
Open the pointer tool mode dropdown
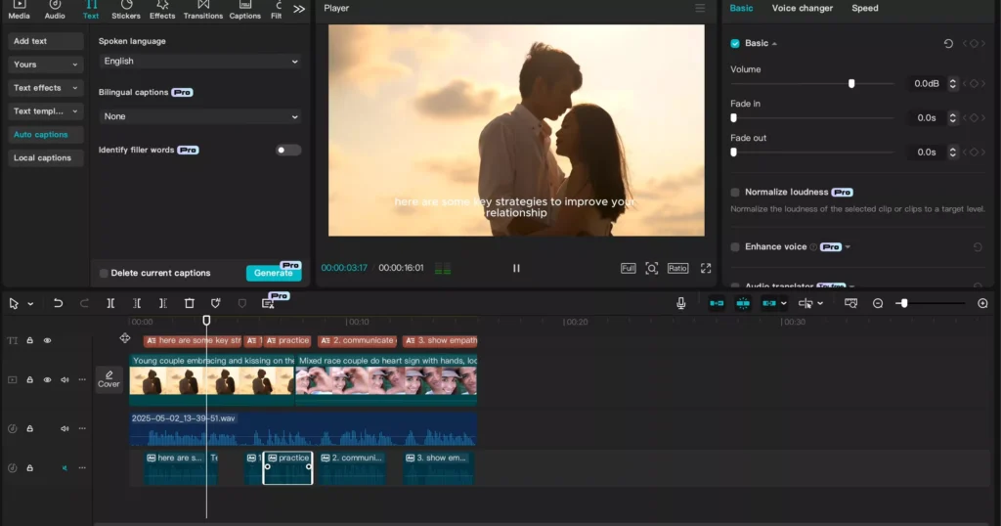[x=30, y=304]
